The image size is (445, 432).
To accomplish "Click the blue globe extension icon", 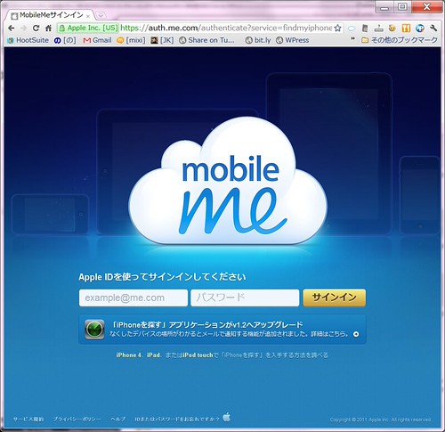I will pyautogui.click(x=420, y=29).
